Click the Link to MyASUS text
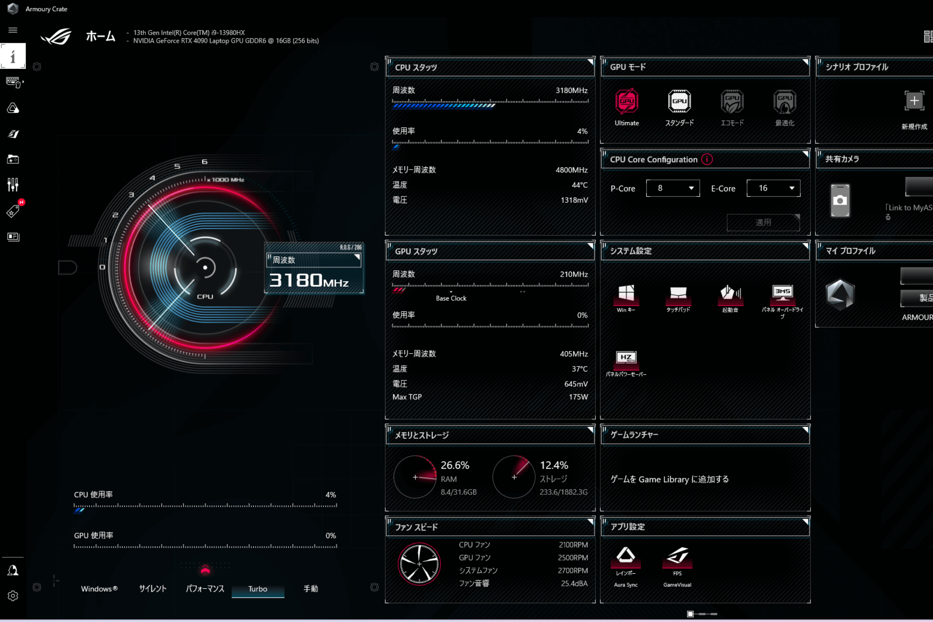The height and width of the screenshot is (622, 933). [x=909, y=212]
